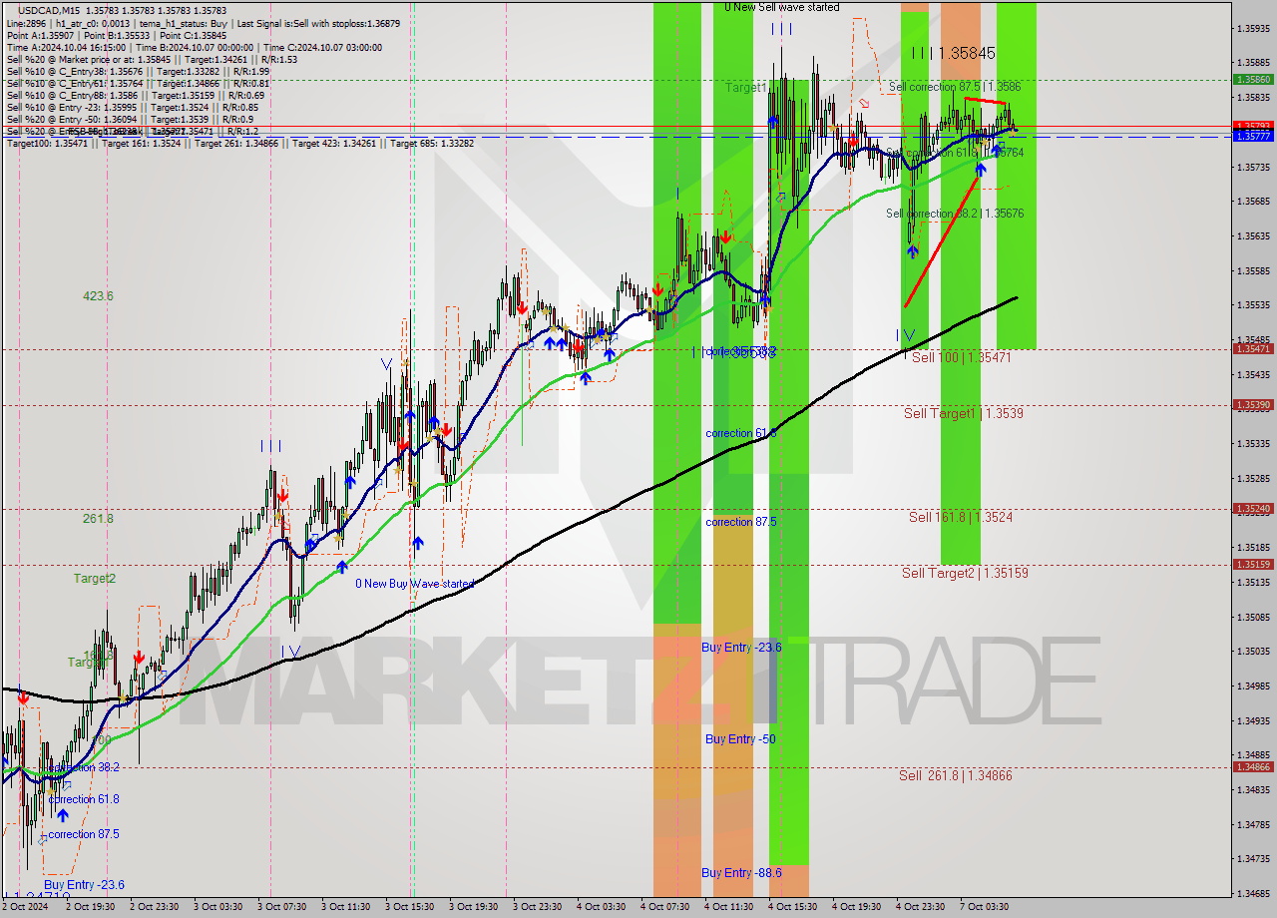Click the blue 'Buy Entry -88.6' label
1277x918 pixels.
click(x=741, y=873)
